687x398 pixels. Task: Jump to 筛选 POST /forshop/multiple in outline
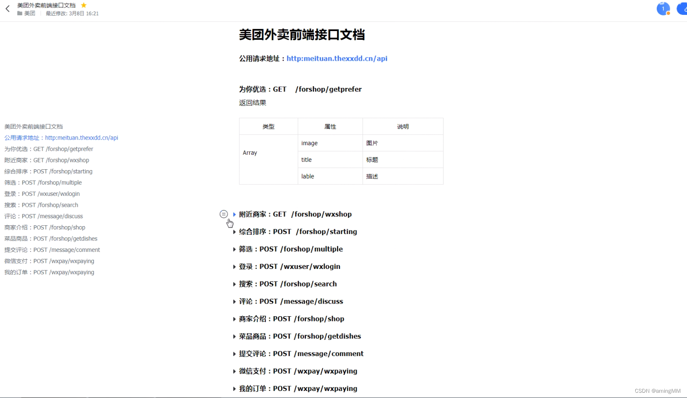click(43, 183)
